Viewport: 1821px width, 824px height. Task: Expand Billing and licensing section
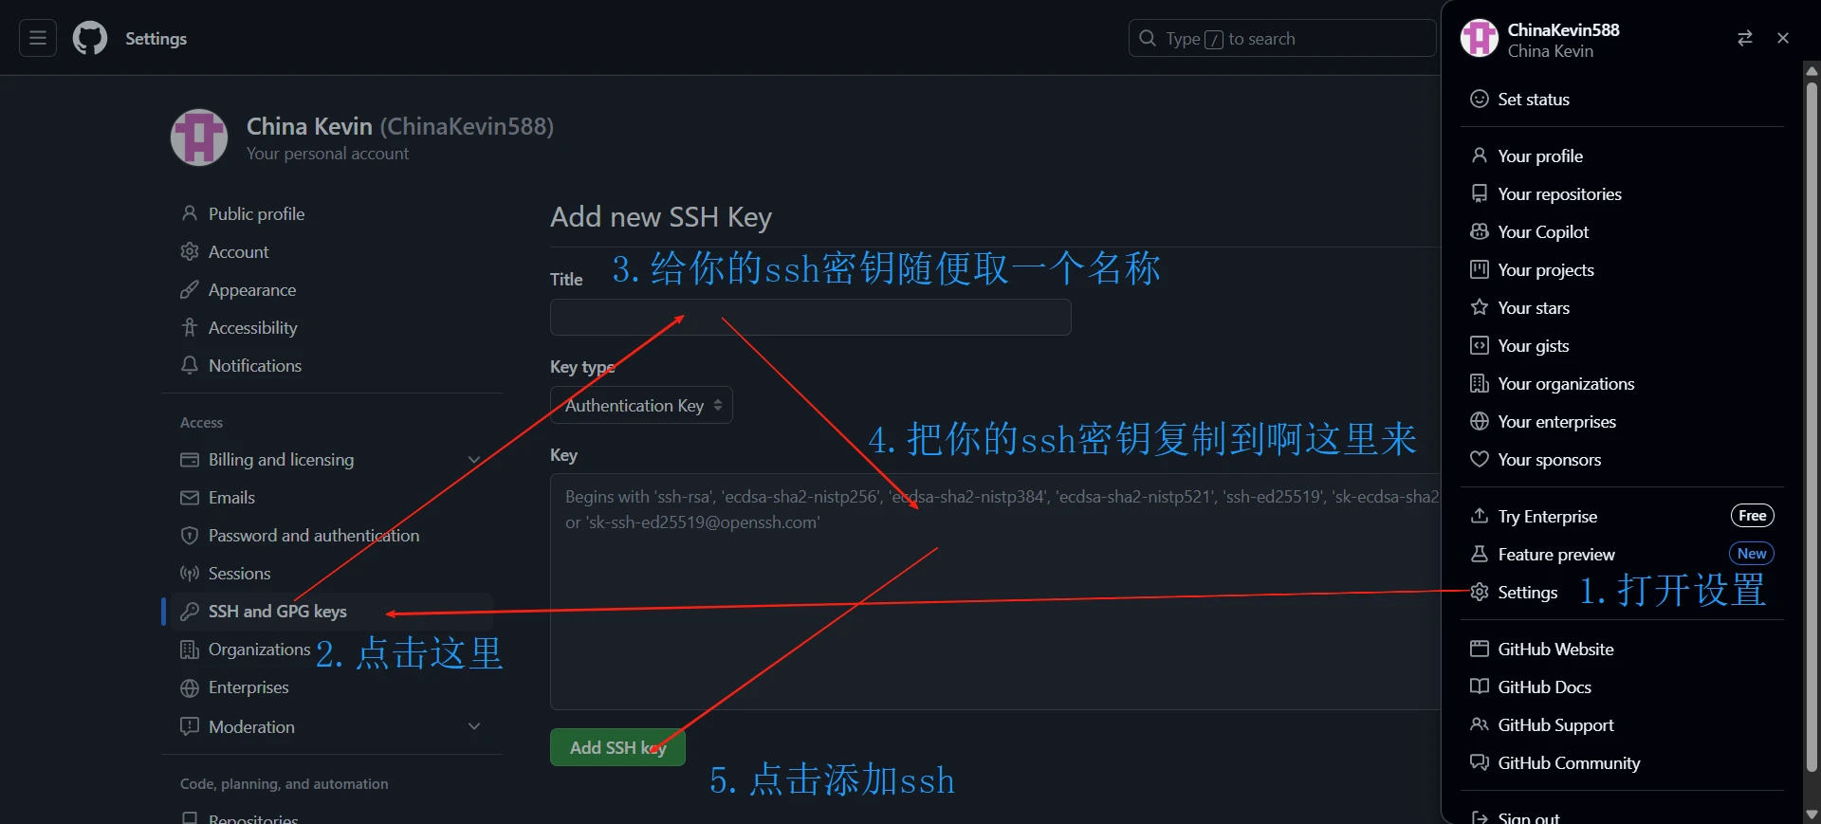(x=474, y=460)
